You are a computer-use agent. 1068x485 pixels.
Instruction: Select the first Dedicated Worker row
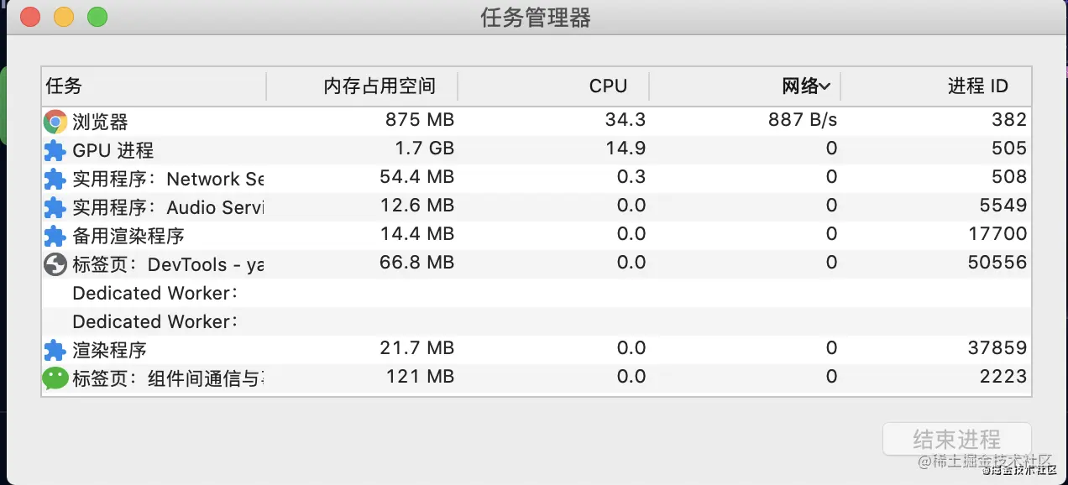pyautogui.click(x=155, y=294)
